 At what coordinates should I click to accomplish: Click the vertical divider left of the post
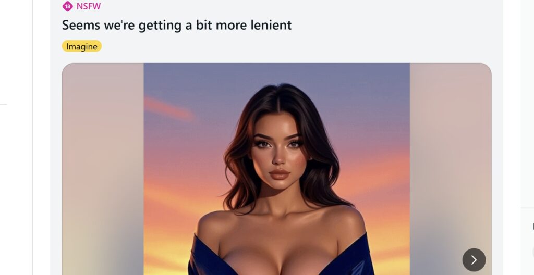pyautogui.click(x=32, y=137)
